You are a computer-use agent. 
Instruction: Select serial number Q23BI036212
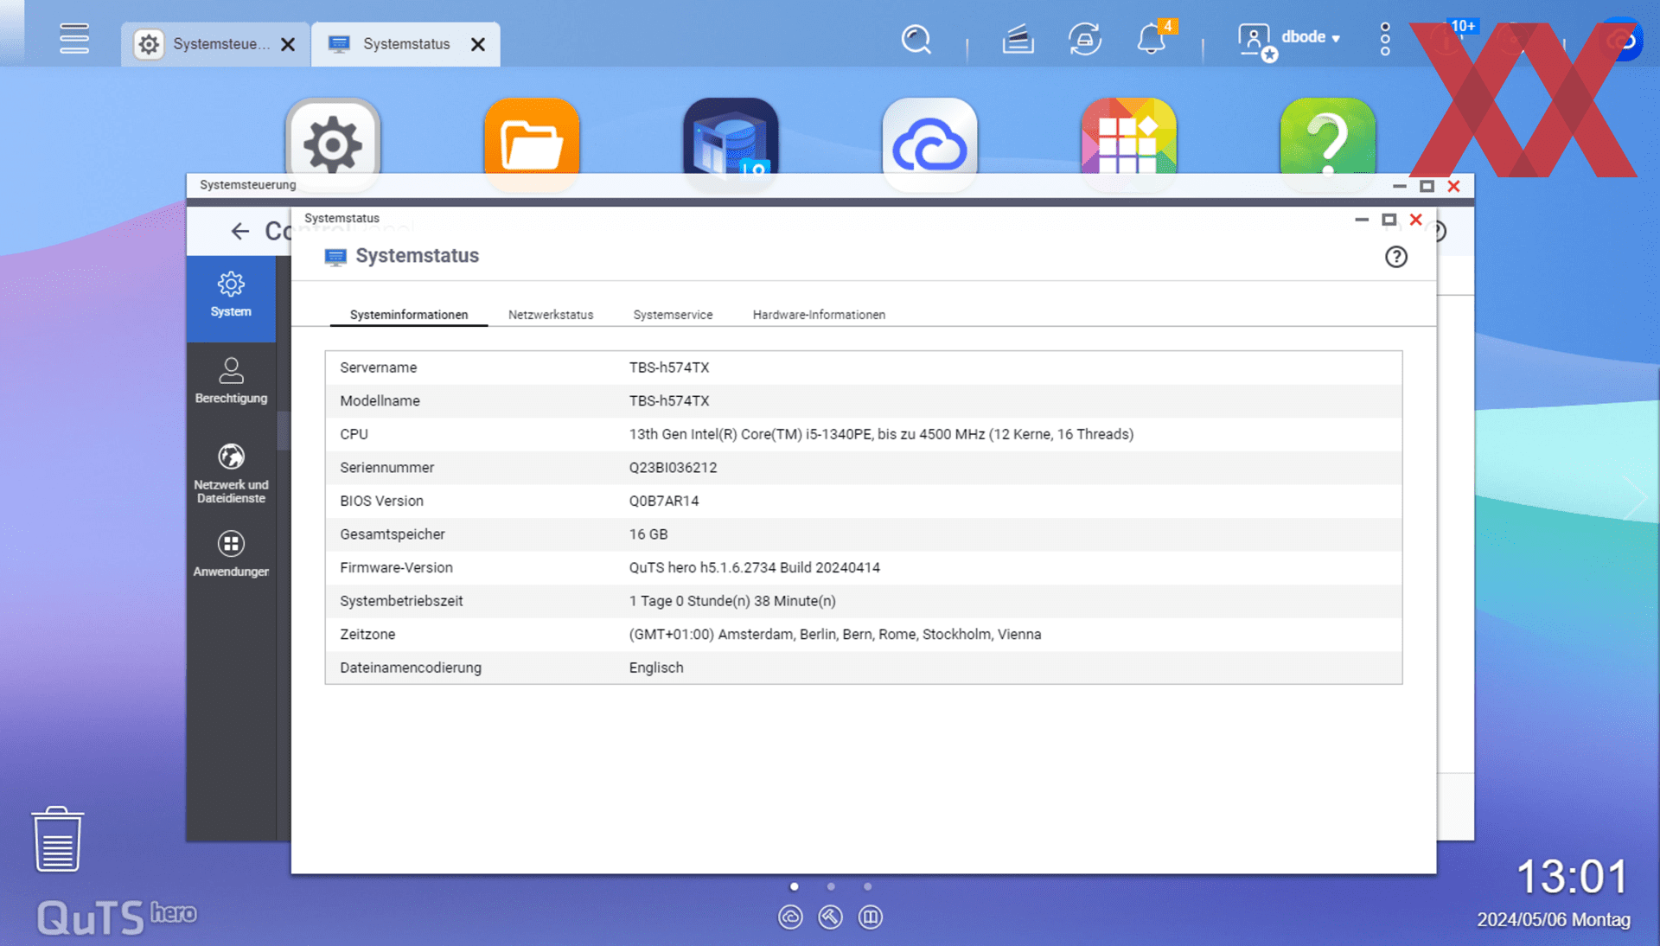tap(673, 468)
